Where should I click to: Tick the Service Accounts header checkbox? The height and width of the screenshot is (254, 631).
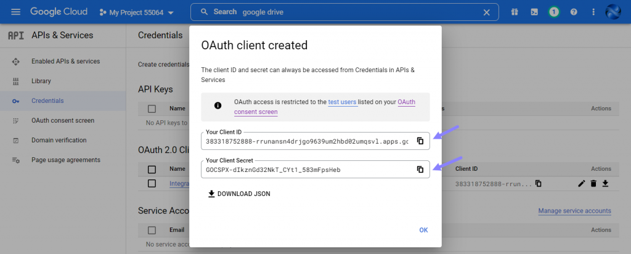pos(152,230)
